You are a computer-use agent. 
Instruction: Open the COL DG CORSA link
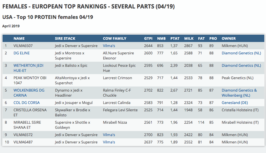(27, 103)
